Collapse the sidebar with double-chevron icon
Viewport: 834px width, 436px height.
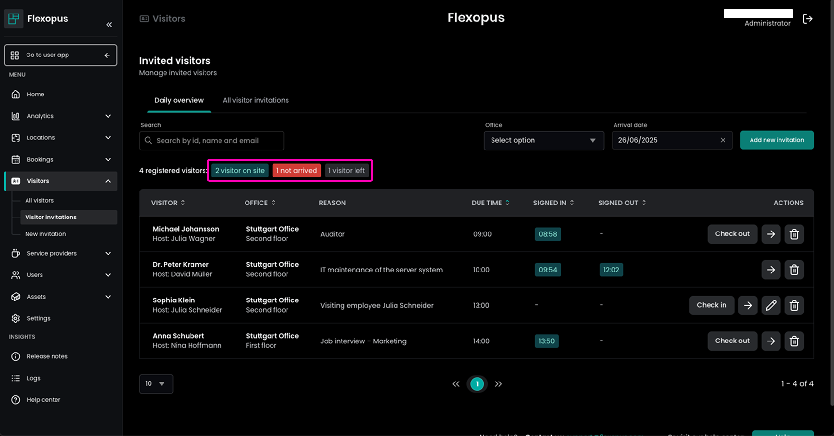coord(109,25)
